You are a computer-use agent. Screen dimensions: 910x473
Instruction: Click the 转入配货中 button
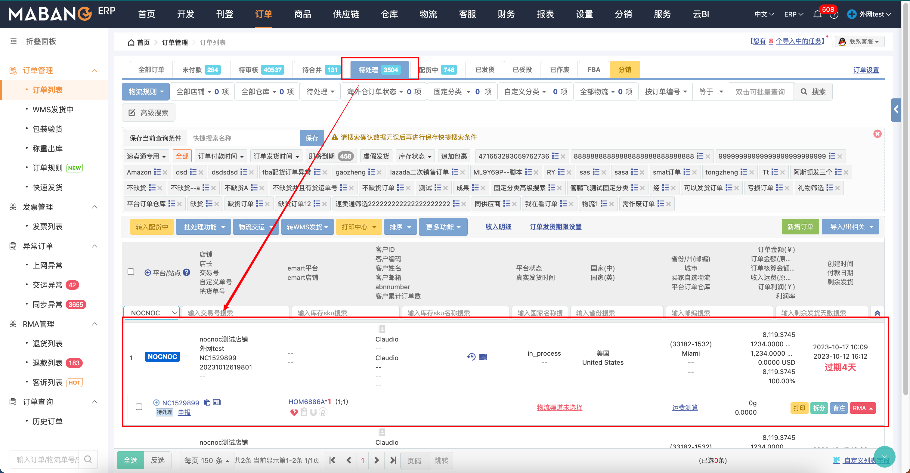click(x=152, y=227)
